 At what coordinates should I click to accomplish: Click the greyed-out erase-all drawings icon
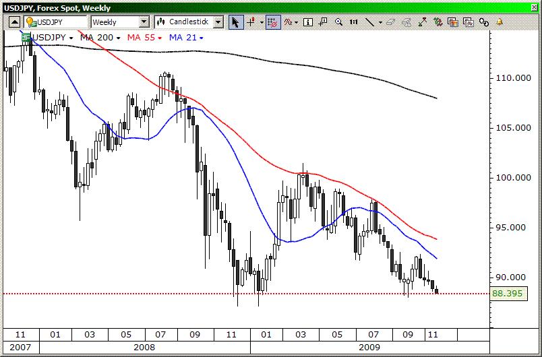coord(406,22)
